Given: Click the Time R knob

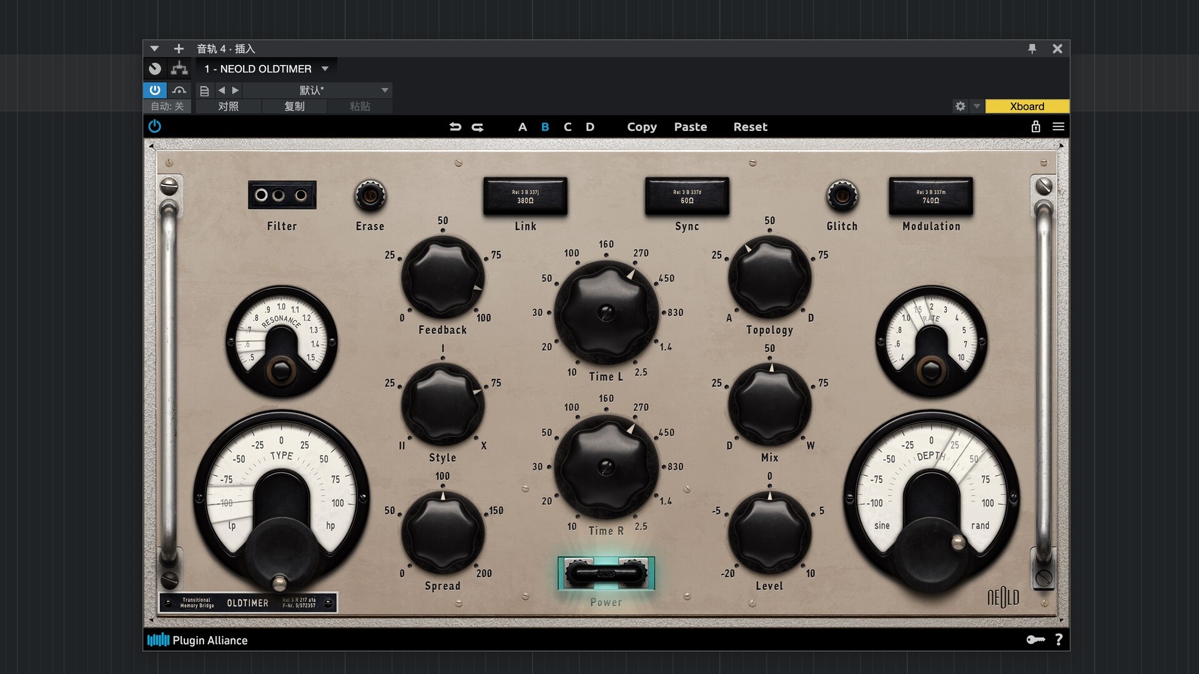Looking at the screenshot, I should (606, 466).
